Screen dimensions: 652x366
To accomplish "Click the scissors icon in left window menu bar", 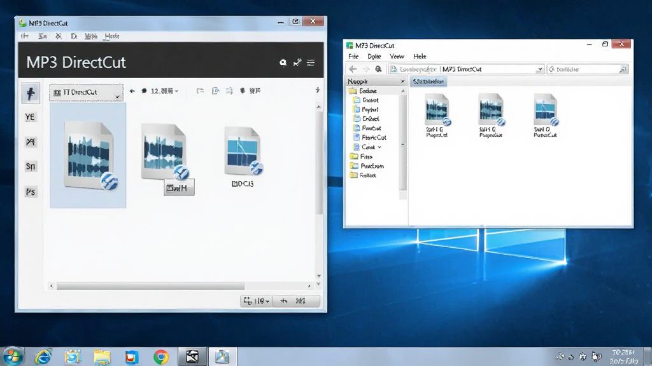I will (59, 36).
